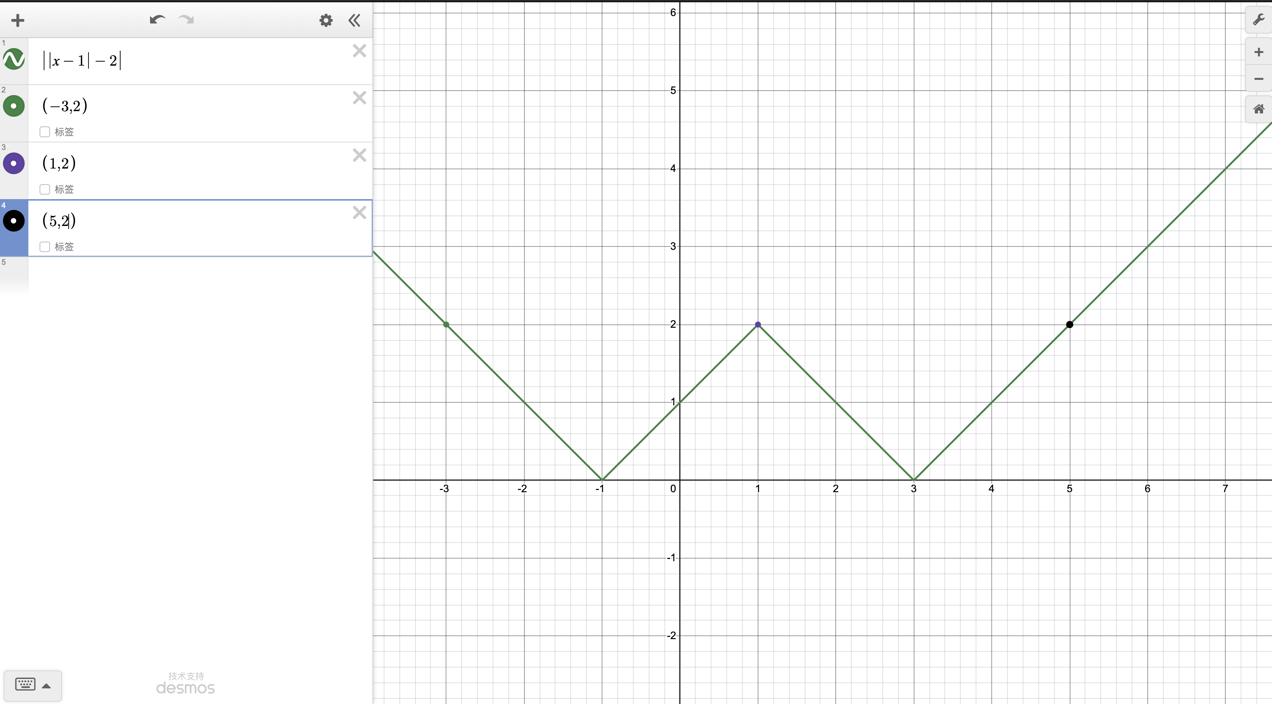Click the redo arrow icon
Image resolution: width=1272 pixels, height=704 pixels.
(186, 20)
